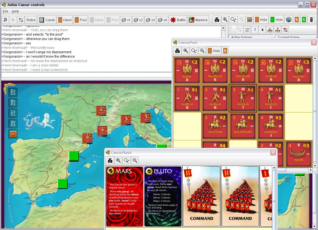Click the red down-arrow tray icon
Image resolution: width=318 pixels, height=230 pixels.
(x=270, y=30)
